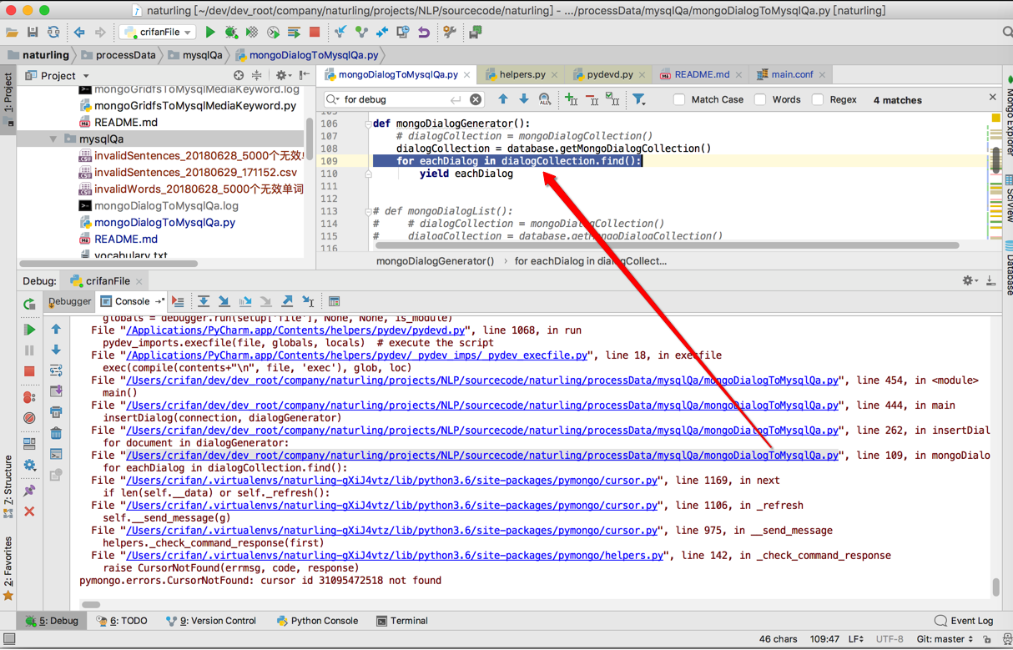Open pydevd.py traceback link at line 1068
This screenshot has height=650, width=1013.
295,330
